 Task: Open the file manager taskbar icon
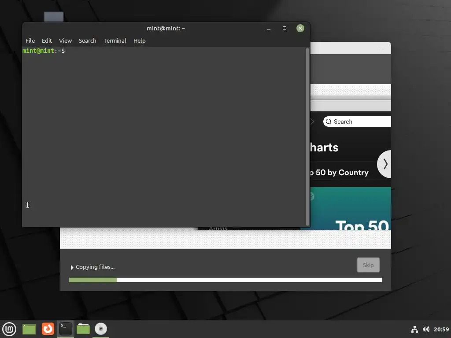coord(83,329)
